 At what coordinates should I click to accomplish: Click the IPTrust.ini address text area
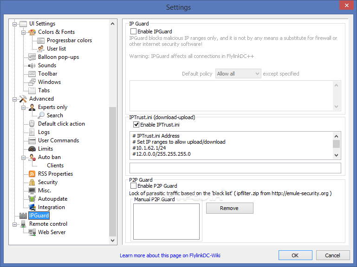pyautogui.click(x=231, y=146)
